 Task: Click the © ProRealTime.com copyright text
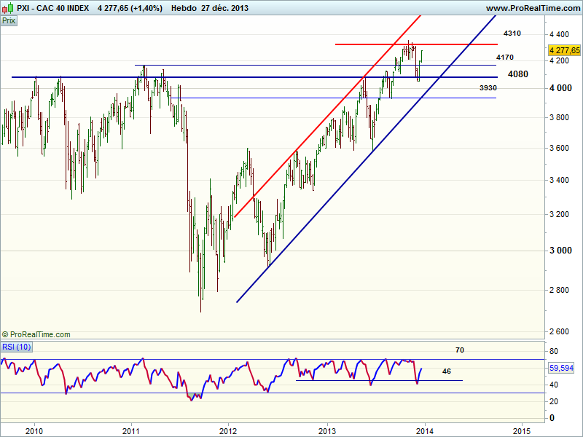click(36, 334)
